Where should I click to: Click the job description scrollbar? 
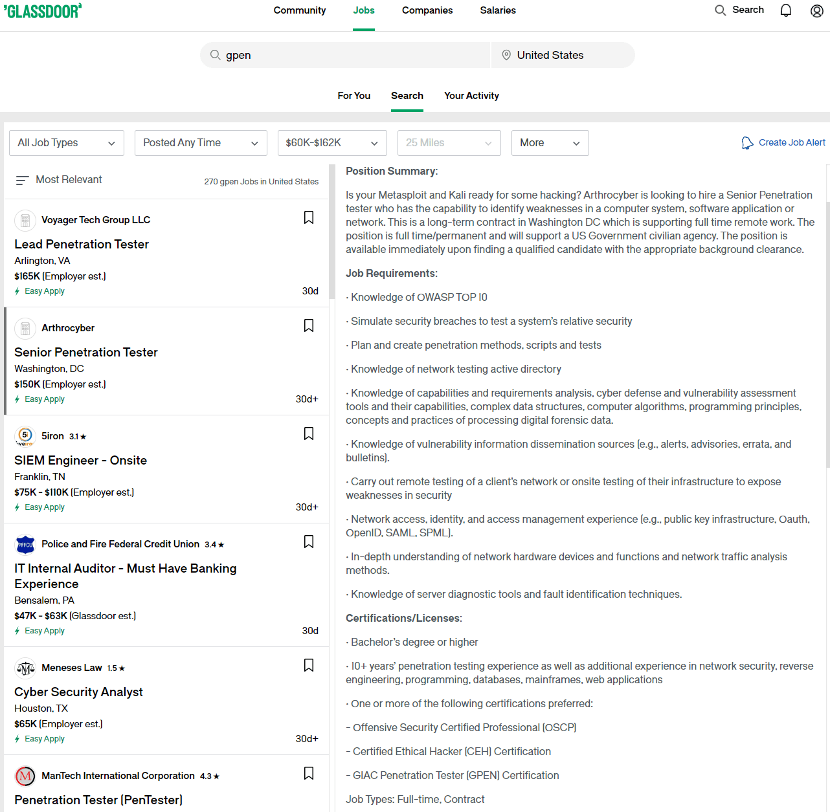click(827, 334)
